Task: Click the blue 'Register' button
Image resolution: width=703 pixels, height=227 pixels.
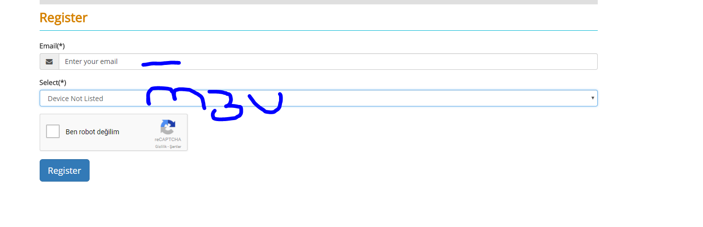Action: (x=65, y=170)
